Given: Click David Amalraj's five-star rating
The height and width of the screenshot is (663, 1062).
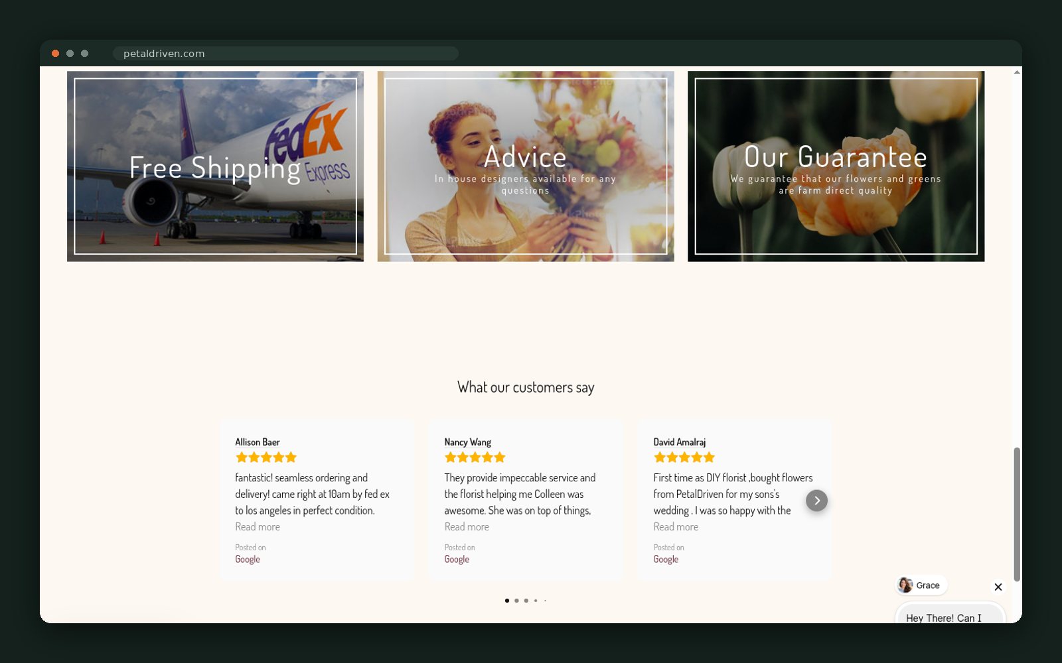Looking at the screenshot, I should 684,457.
